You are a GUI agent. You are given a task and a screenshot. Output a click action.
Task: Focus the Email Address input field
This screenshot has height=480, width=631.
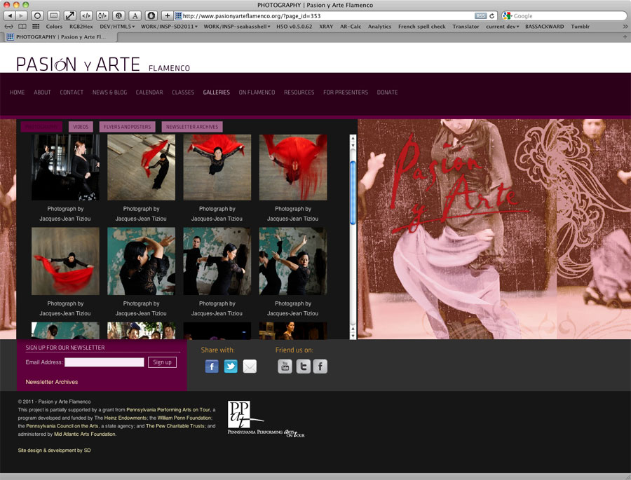coord(104,362)
